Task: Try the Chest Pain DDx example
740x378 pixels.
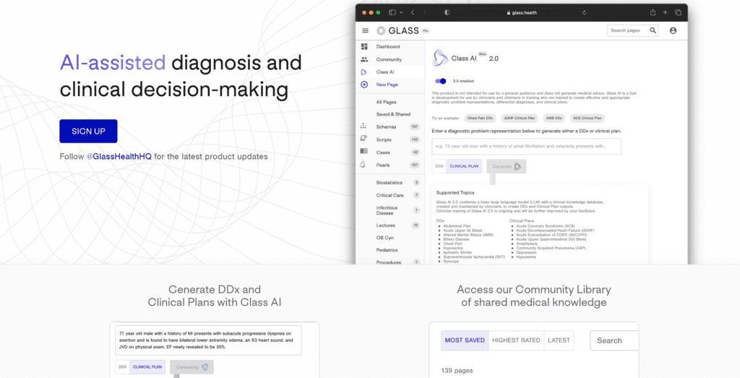Action: pyautogui.click(x=480, y=118)
